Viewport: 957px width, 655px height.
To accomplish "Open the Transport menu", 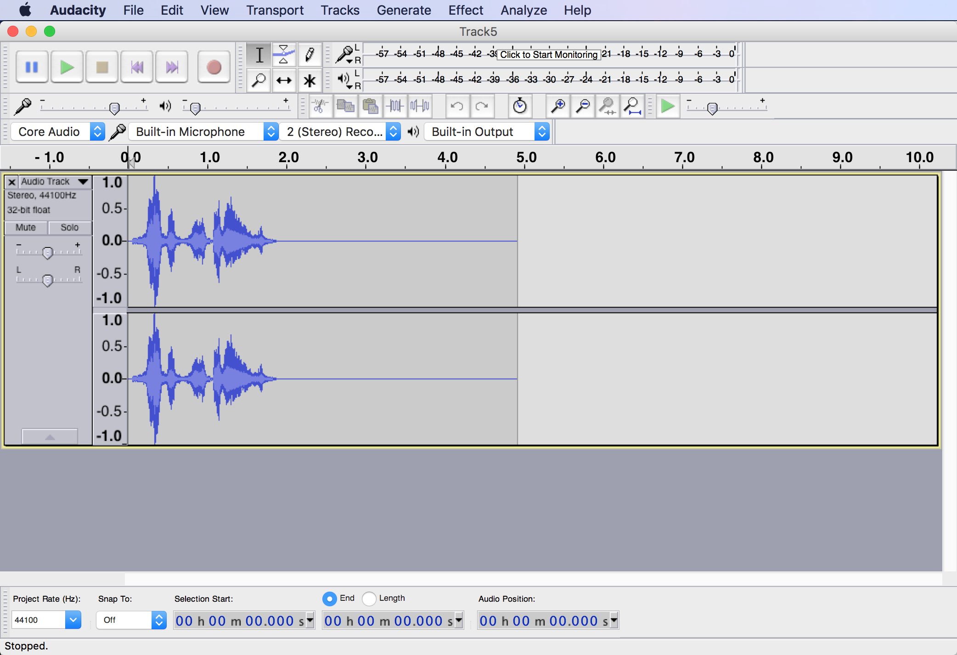I will tap(275, 10).
